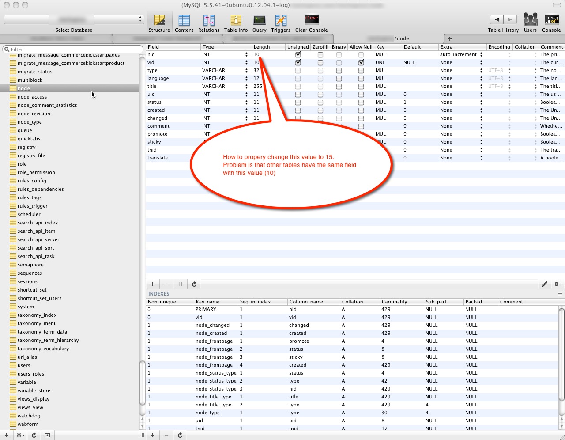Click the Length column header
Screen dimensions: 565x440
click(268, 47)
